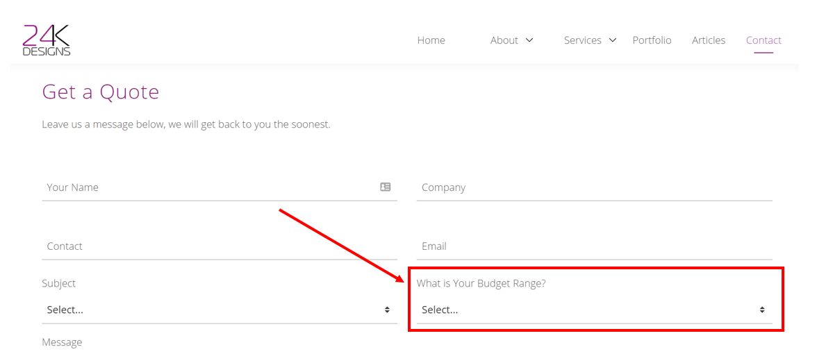Open the About menu item
The image size is (817, 363).
pyautogui.click(x=504, y=40)
